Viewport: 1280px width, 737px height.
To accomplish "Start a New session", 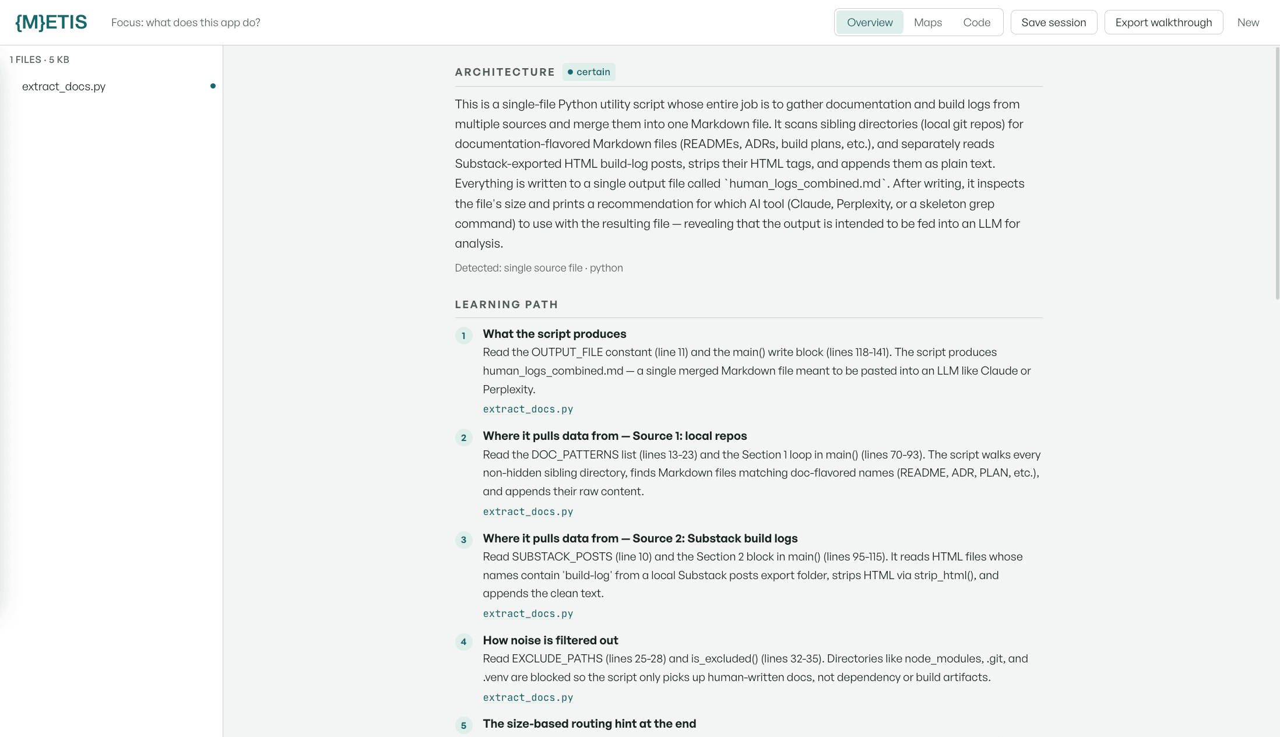I will tap(1248, 22).
